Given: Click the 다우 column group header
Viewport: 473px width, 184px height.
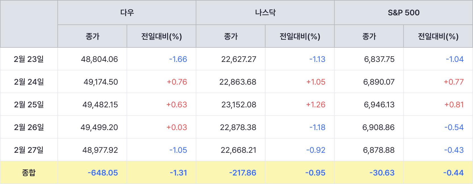Looking at the screenshot, I should click(127, 12).
